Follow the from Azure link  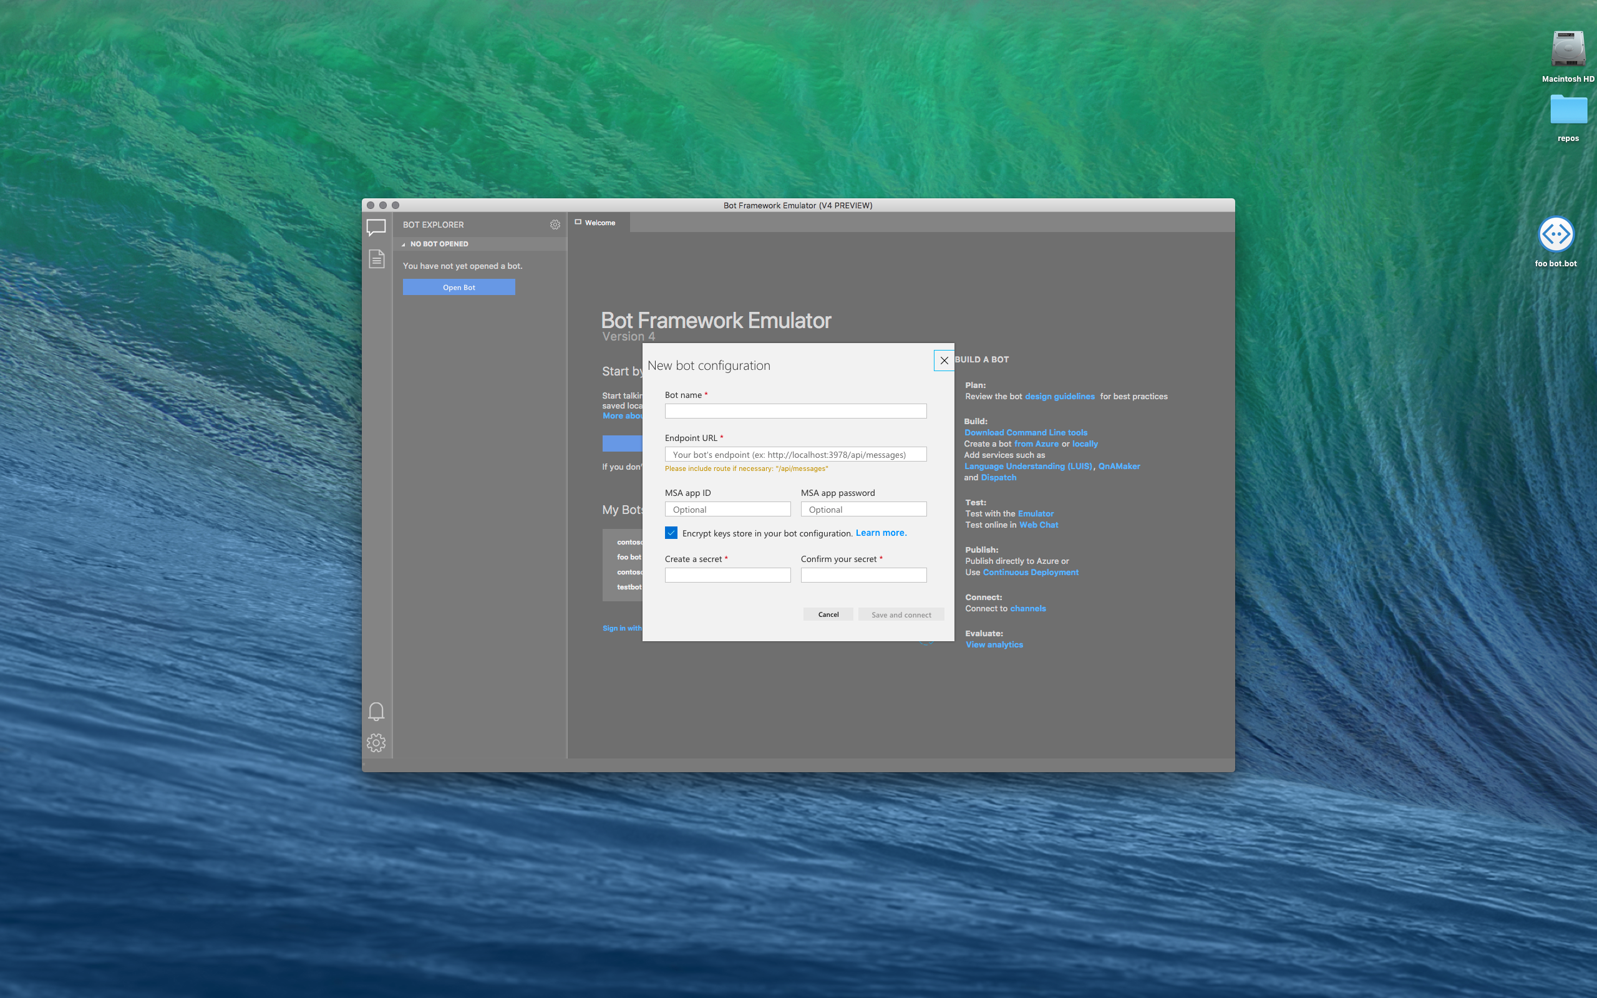click(x=1036, y=443)
